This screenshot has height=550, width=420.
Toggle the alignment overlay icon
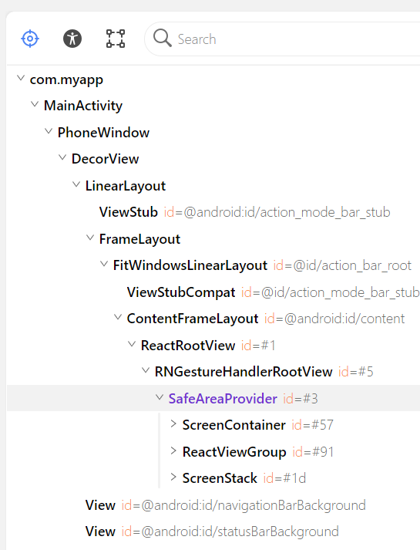pyautogui.click(x=116, y=39)
